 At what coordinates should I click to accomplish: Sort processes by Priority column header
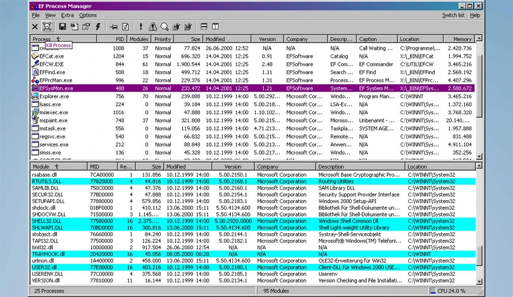click(163, 39)
